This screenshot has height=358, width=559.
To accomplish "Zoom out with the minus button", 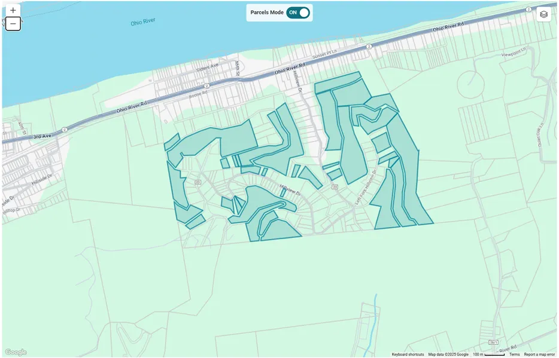I will (13, 24).
